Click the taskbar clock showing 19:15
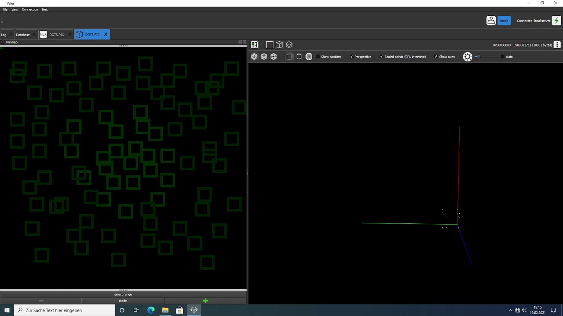Screen dimensions: 563x316 click(537, 310)
